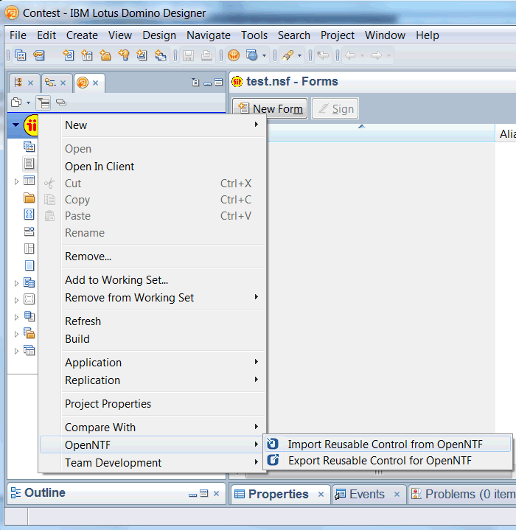
Task: Click the Print icon in the toolbar
Action: (x=206, y=55)
